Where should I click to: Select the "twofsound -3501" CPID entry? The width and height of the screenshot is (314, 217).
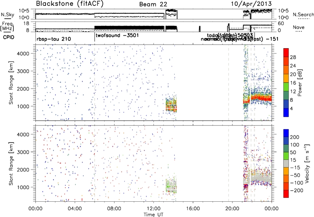(x=117, y=36)
